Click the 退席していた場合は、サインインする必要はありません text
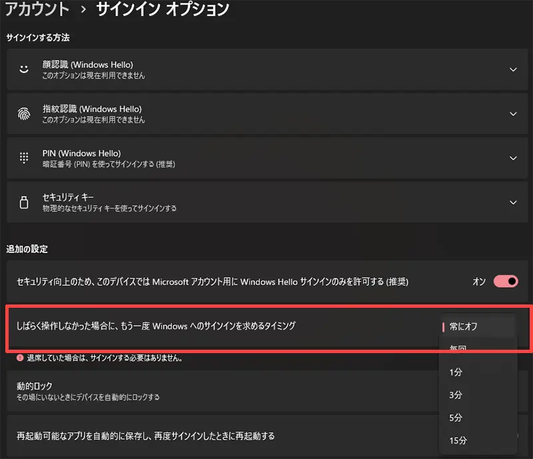 coord(105,358)
